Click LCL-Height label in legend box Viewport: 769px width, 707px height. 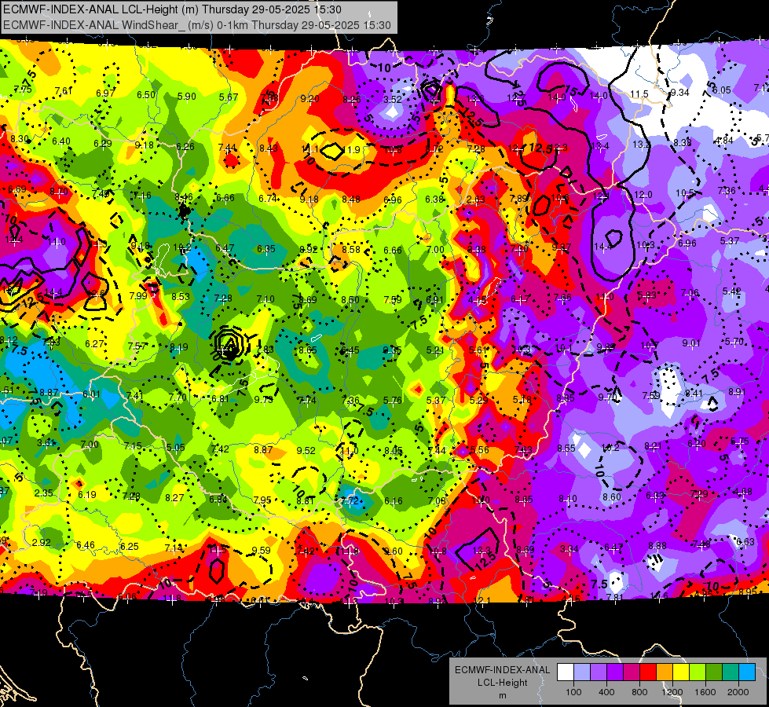[502, 683]
